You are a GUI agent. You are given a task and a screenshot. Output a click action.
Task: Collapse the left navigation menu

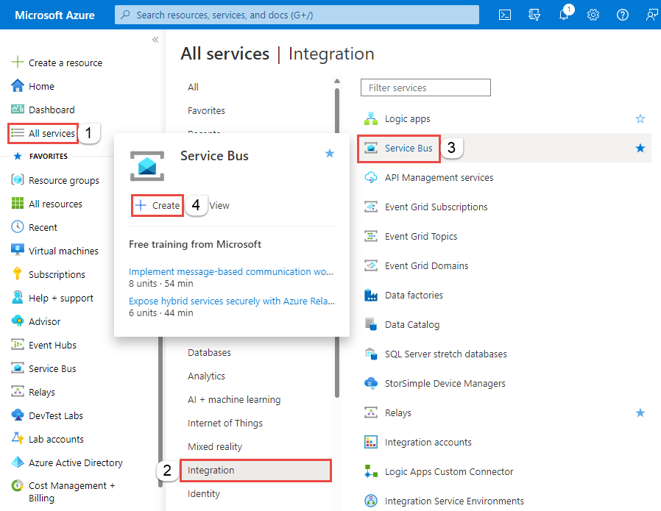[155, 40]
